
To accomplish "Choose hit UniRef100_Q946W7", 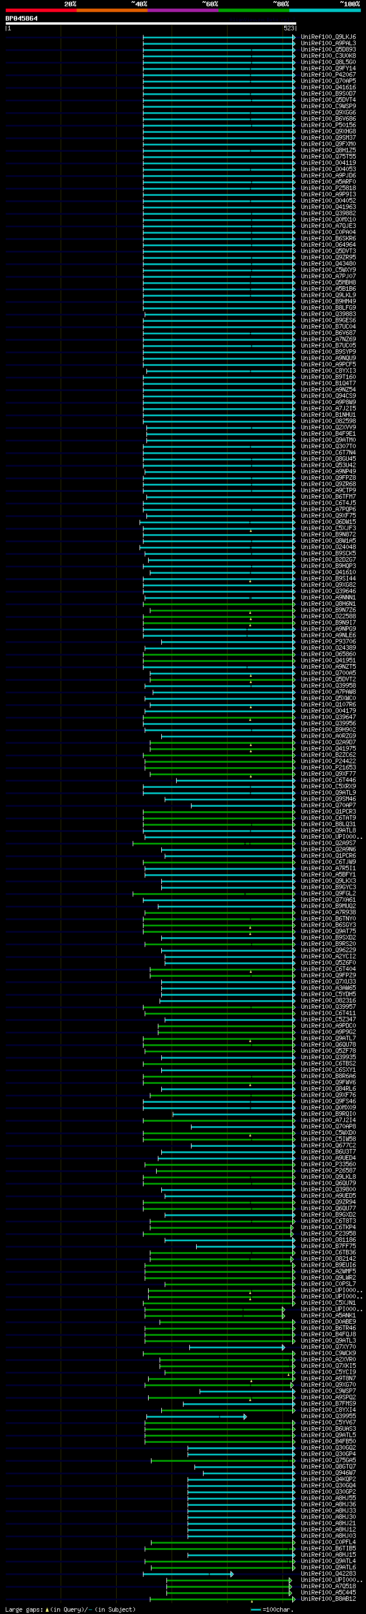I will pyautogui.click(x=328, y=1473).
